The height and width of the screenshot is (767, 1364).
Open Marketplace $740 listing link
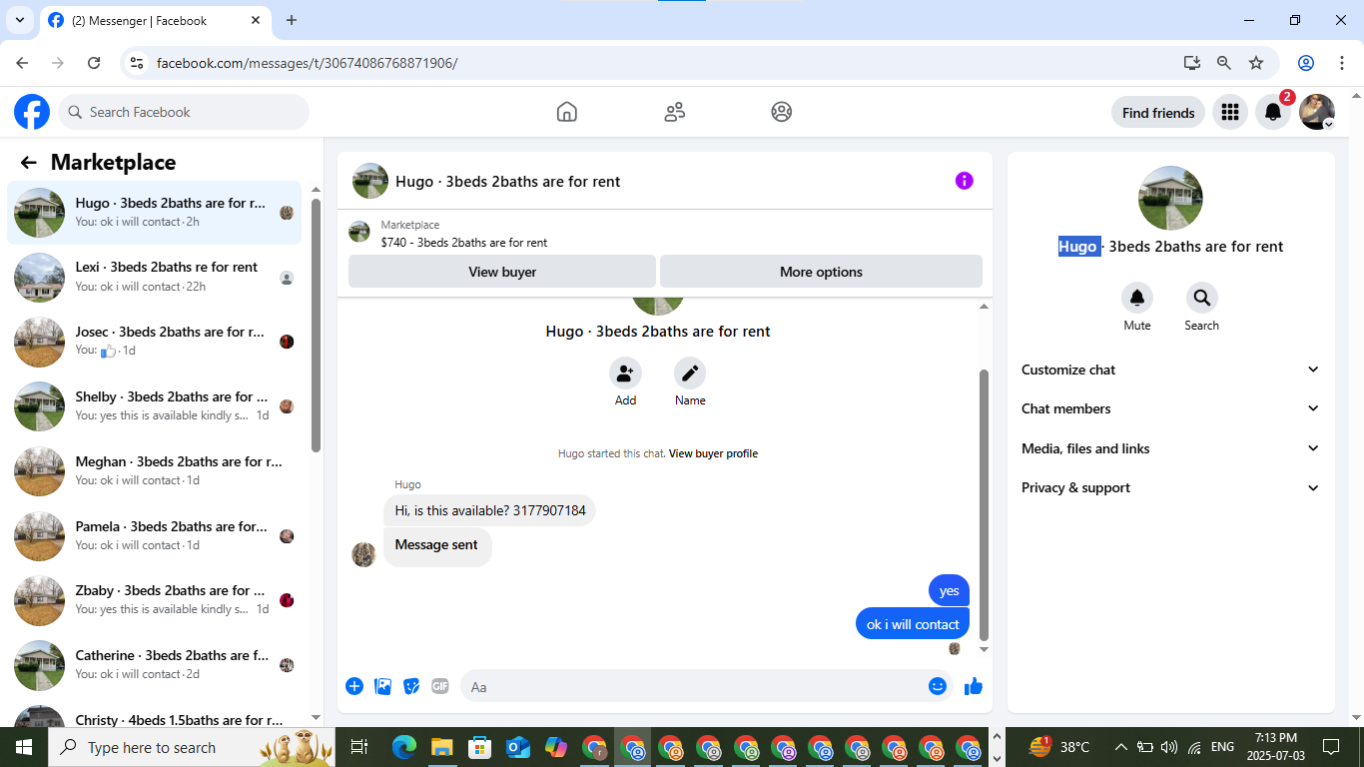pyautogui.click(x=464, y=243)
